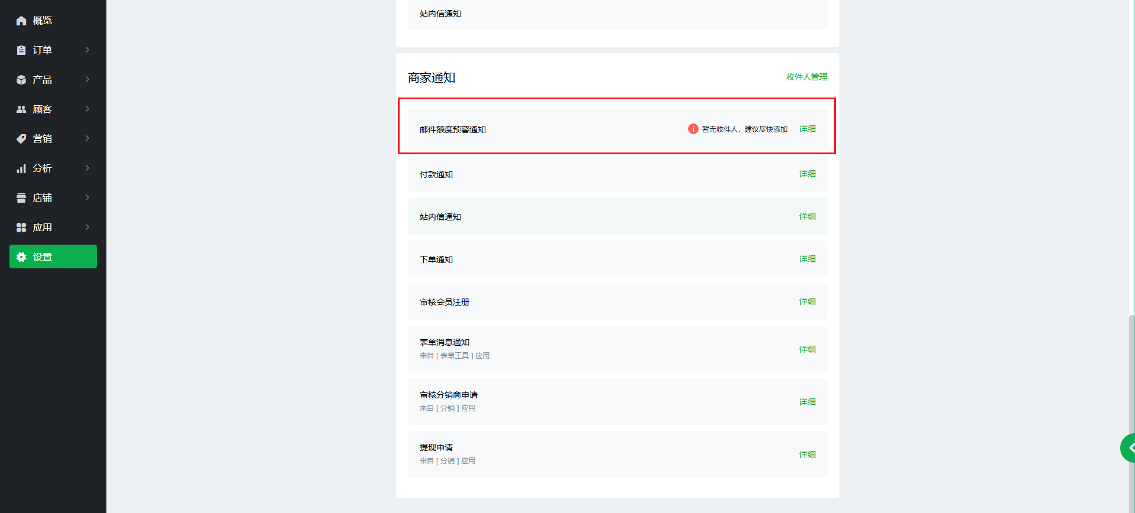Click the bar chart icon for 分析
The width and height of the screenshot is (1135, 513).
[21, 168]
